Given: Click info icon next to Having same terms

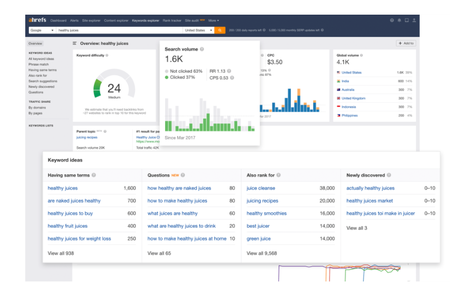Looking at the screenshot, I should [x=93, y=175].
